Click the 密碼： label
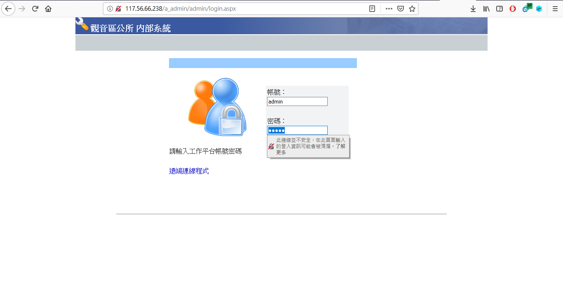Image resolution: width=563 pixels, height=287 pixels. coord(277,121)
